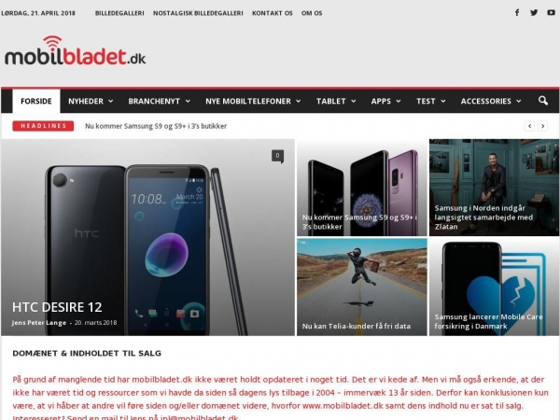Open the HTC Desire 12 article title
The image size is (560, 420).
tap(57, 307)
